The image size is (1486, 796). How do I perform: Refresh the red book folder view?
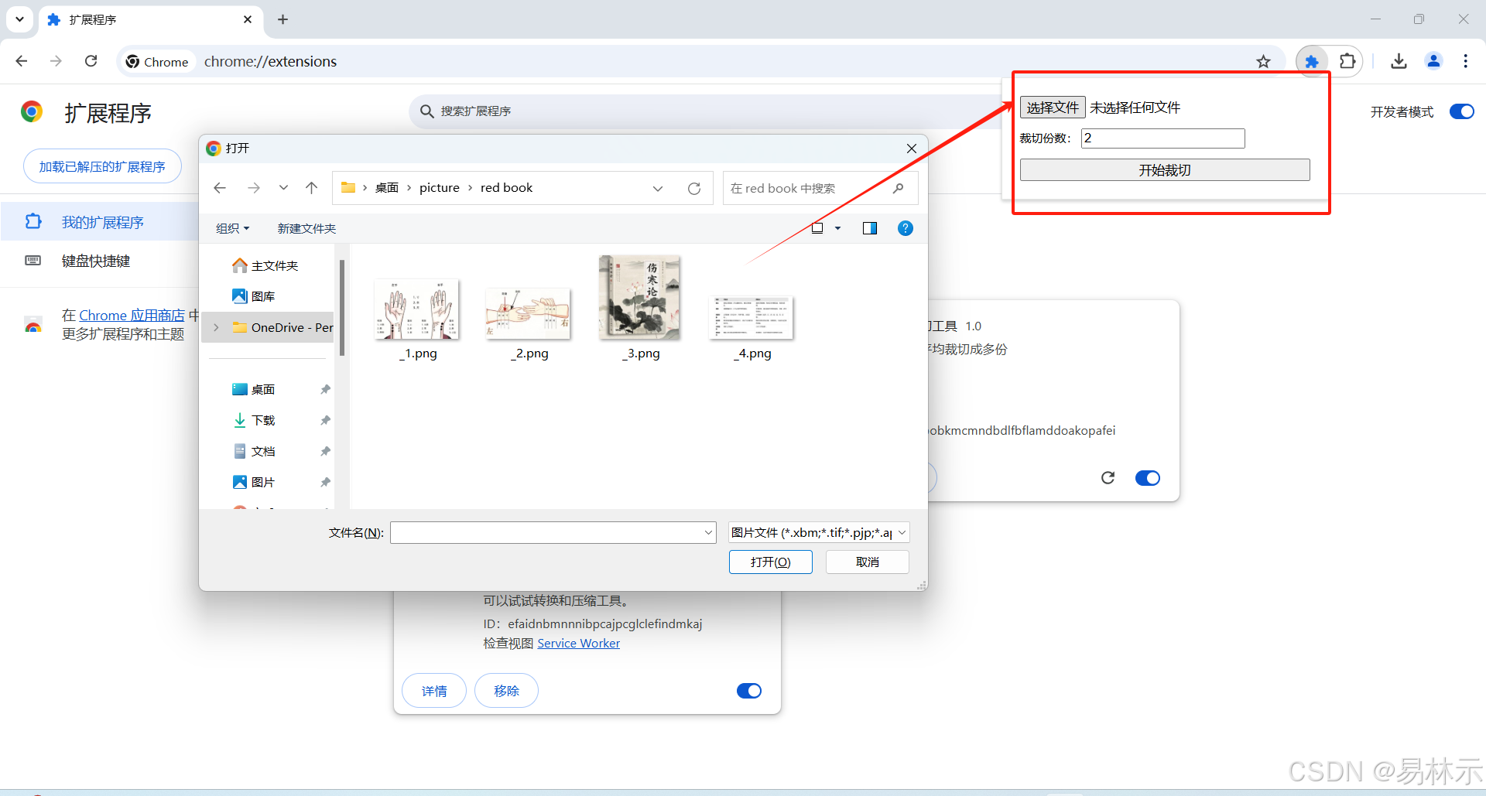[694, 188]
